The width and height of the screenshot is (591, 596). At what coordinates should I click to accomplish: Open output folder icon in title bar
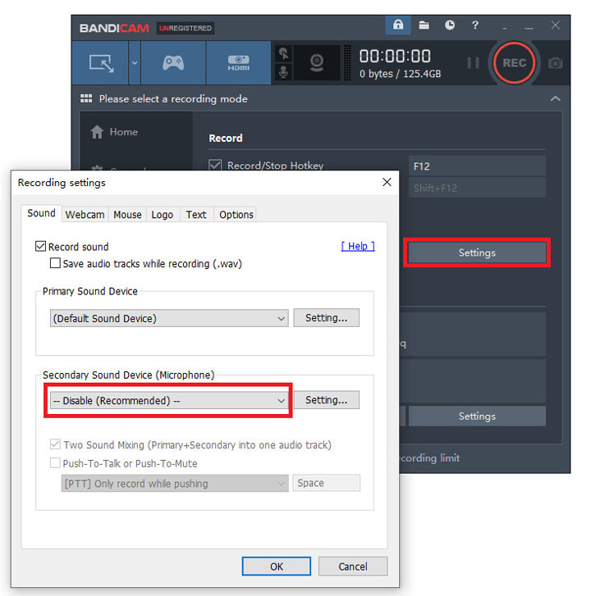pos(424,26)
